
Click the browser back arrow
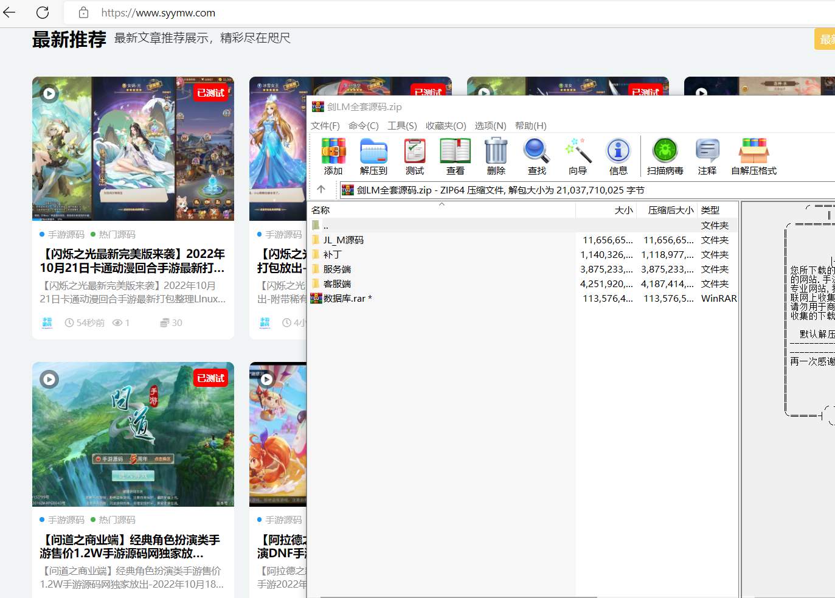(x=9, y=12)
